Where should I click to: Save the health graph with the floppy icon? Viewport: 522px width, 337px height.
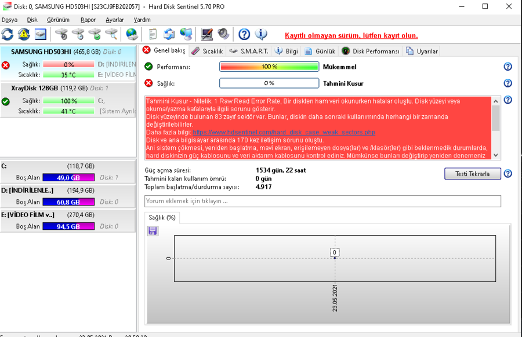click(153, 231)
